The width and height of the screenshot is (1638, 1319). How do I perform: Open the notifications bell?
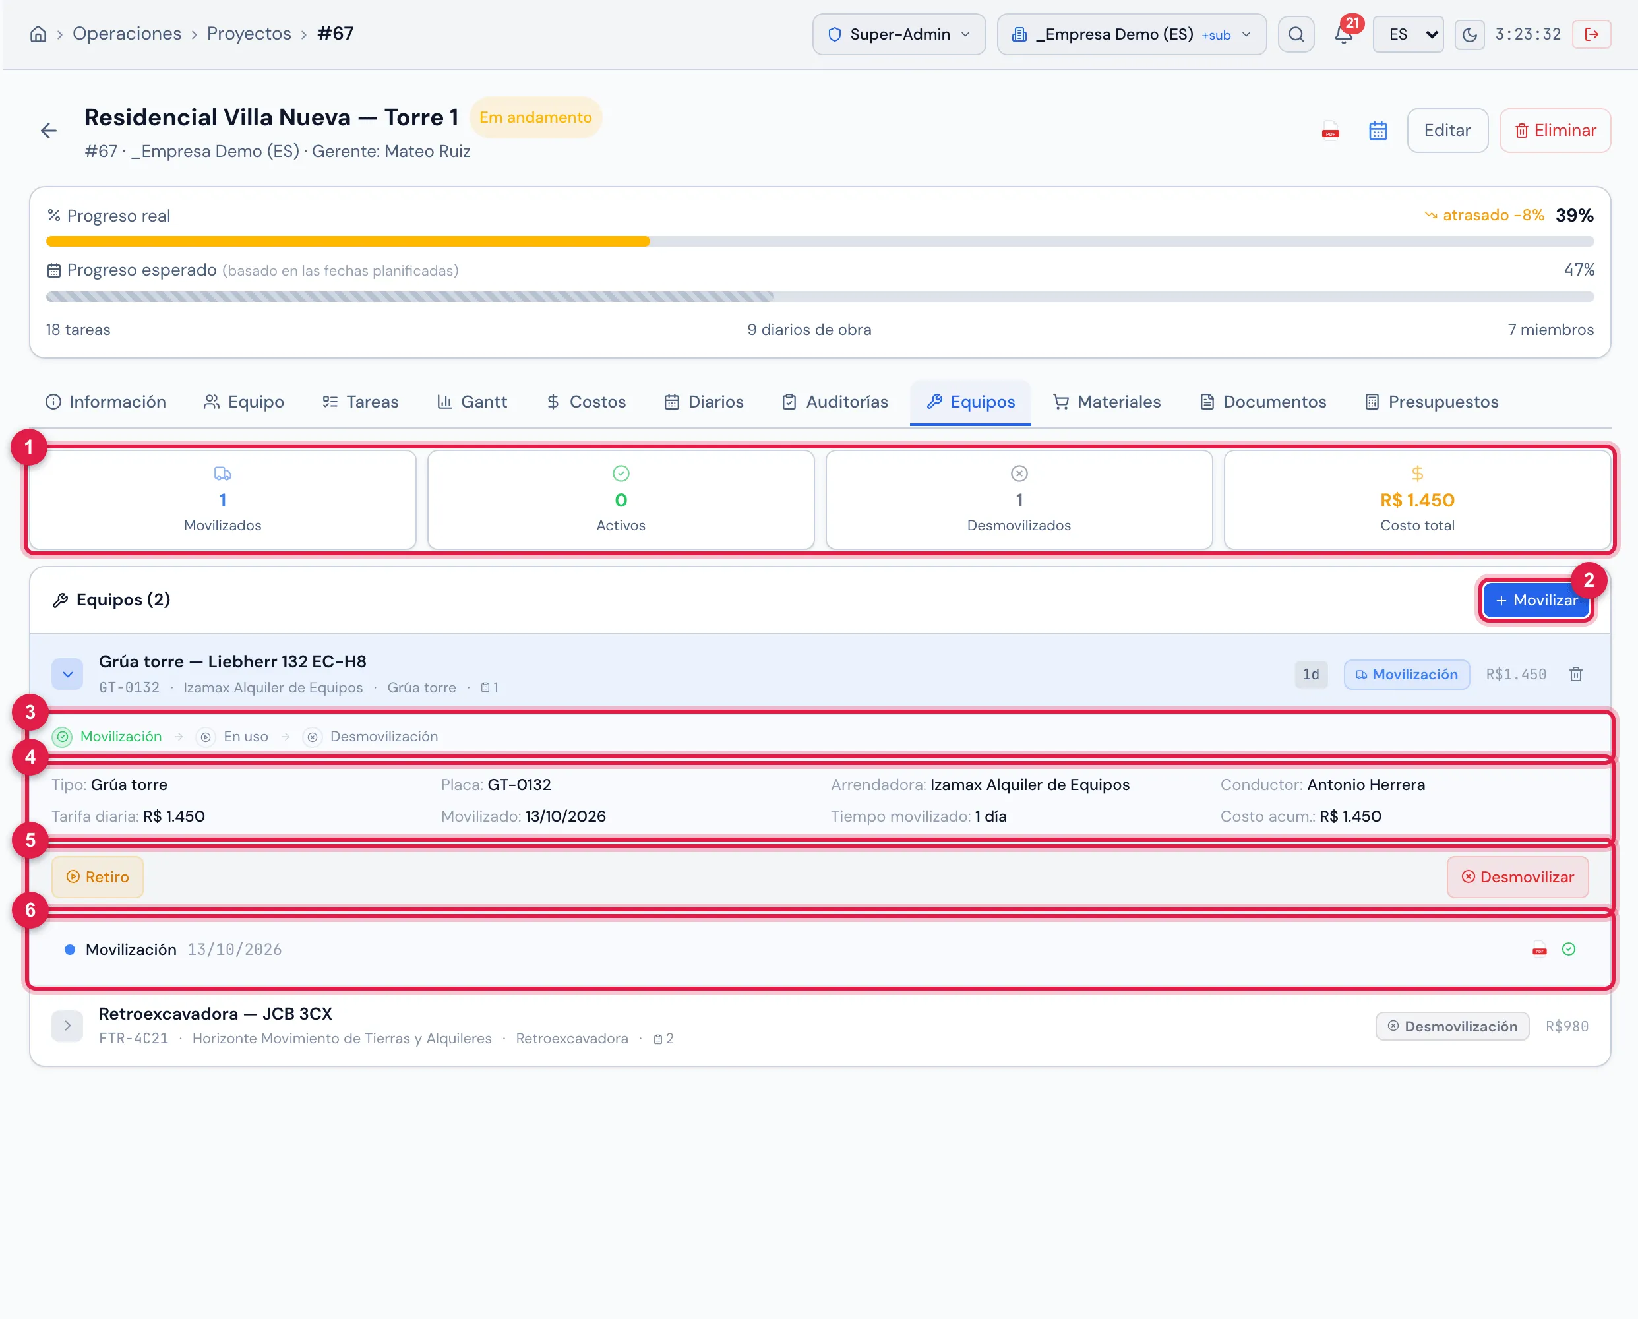[x=1343, y=34]
